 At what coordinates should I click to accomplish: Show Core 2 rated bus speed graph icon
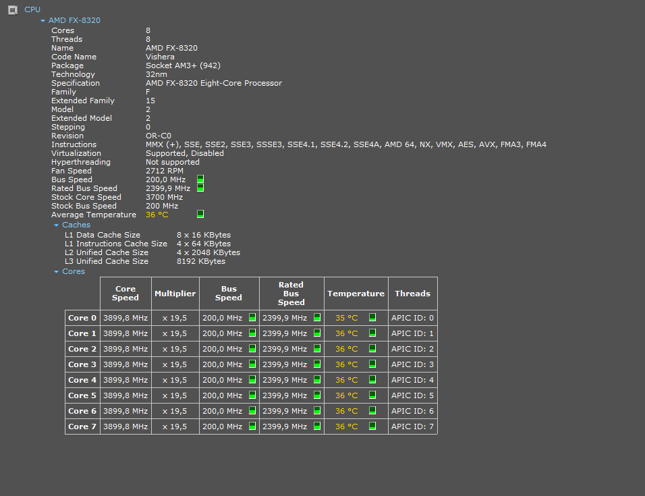[x=317, y=348]
